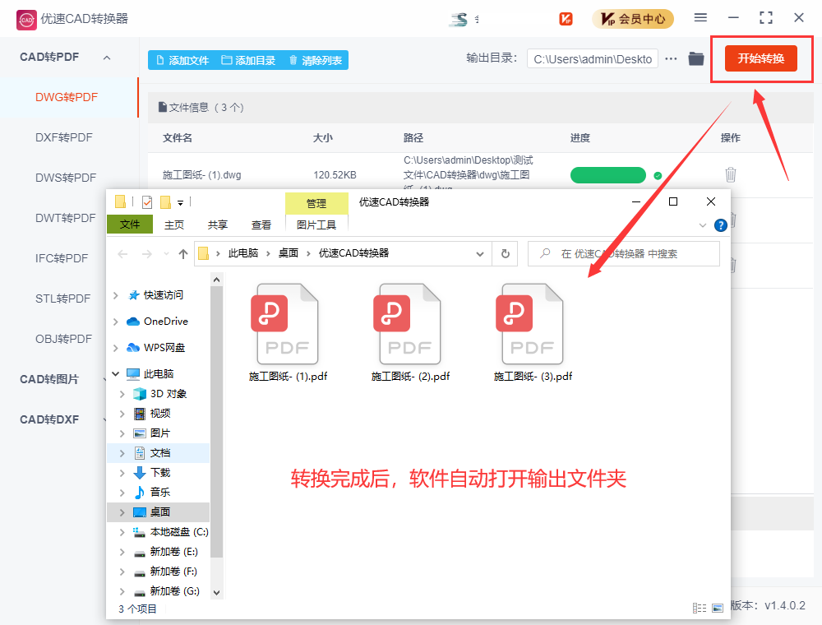822x625 pixels.
Task: Collapse the CAD转PDF sidebar section
Action: pyautogui.click(x=107, y=58)
